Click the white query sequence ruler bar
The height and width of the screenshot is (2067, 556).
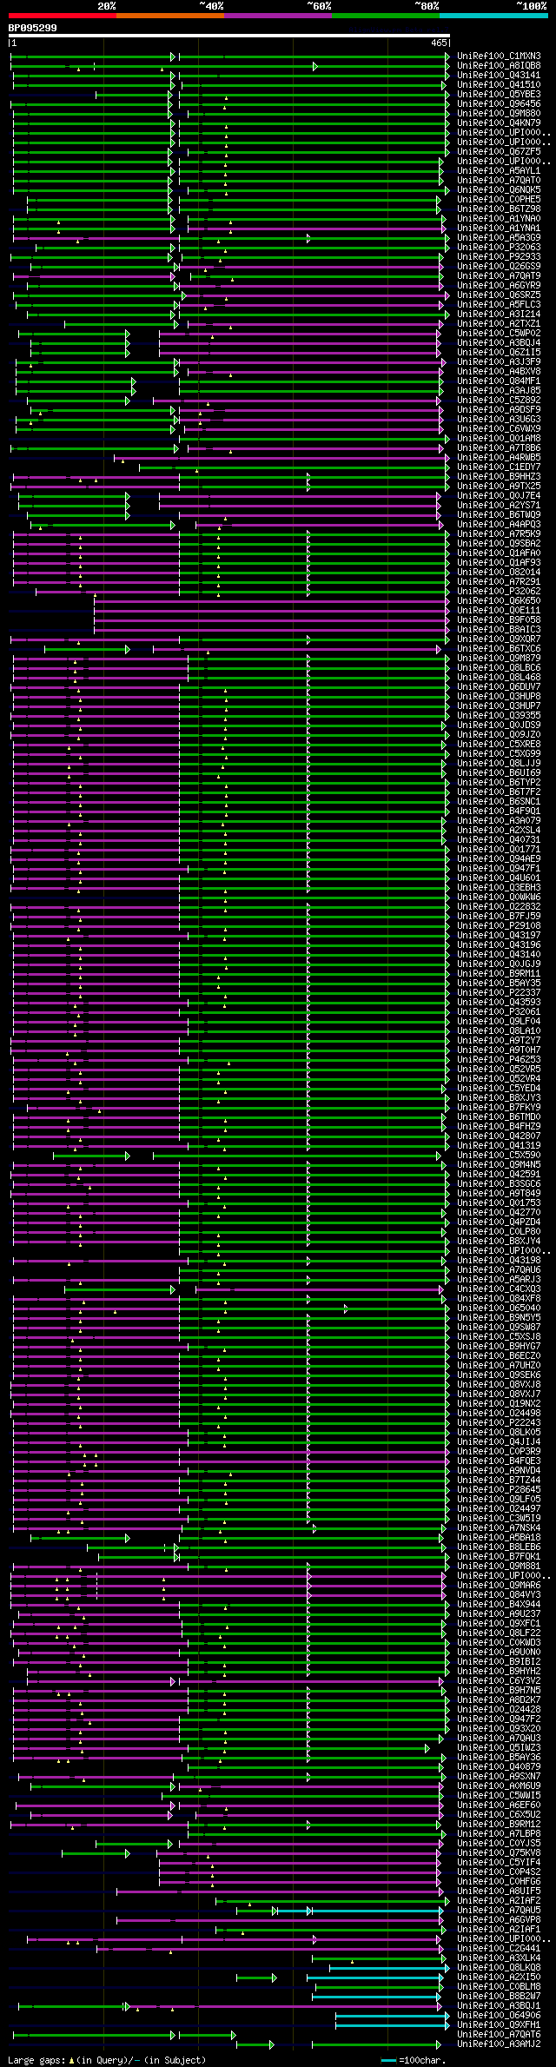point(228,36)
